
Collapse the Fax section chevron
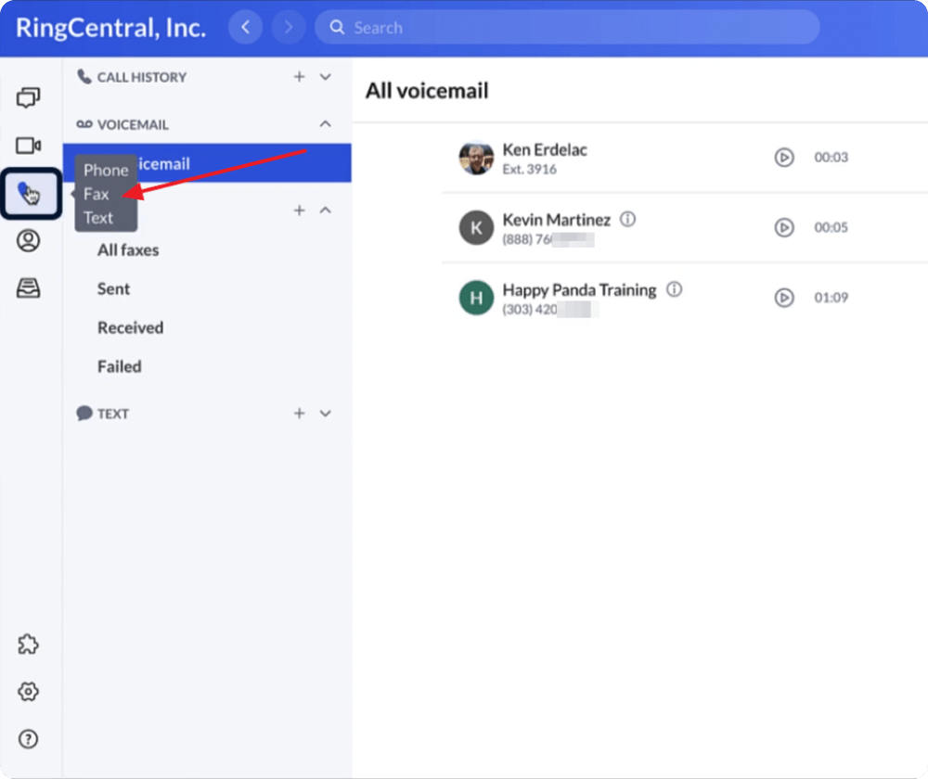click(326, 211)
